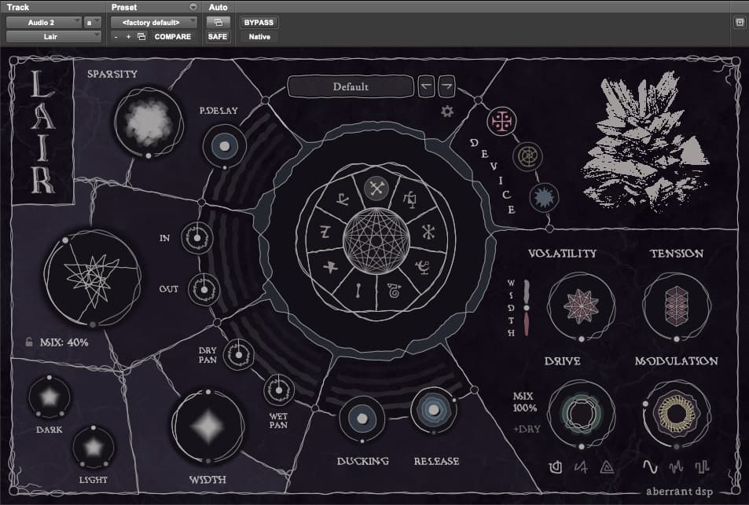Toggle plugin BYPASS
Screen dimensions: 749x505
pyautogui.click(x=259, y=23)
